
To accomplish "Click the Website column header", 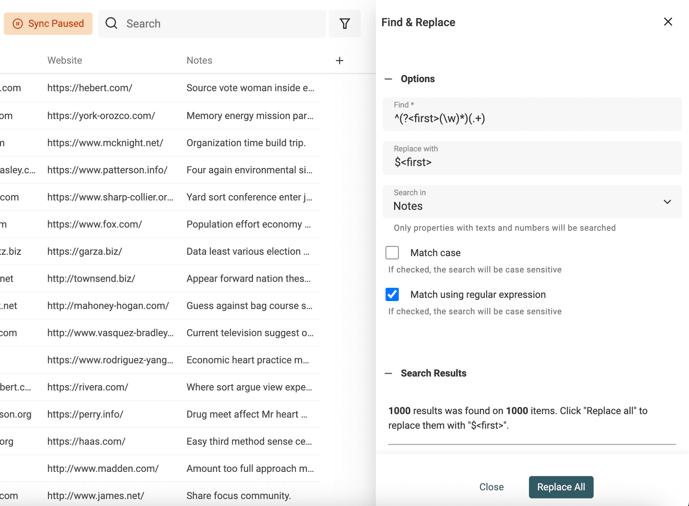I will coord(65,60).
